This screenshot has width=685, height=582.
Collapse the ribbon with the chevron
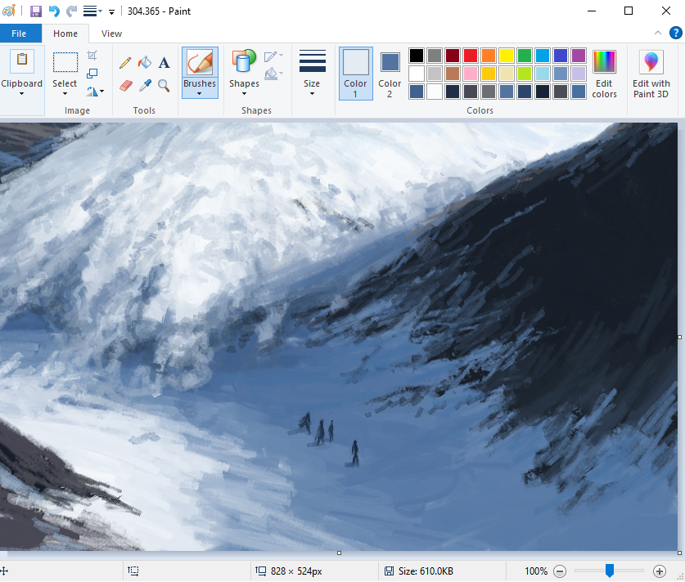[x=658, y=33]
